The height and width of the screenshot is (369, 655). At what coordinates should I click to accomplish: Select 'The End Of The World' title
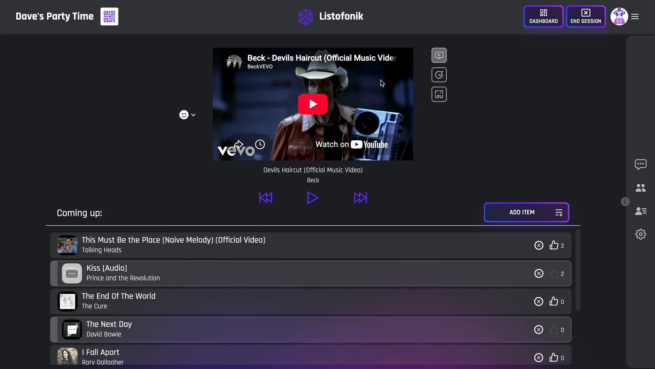click(119, 296)
